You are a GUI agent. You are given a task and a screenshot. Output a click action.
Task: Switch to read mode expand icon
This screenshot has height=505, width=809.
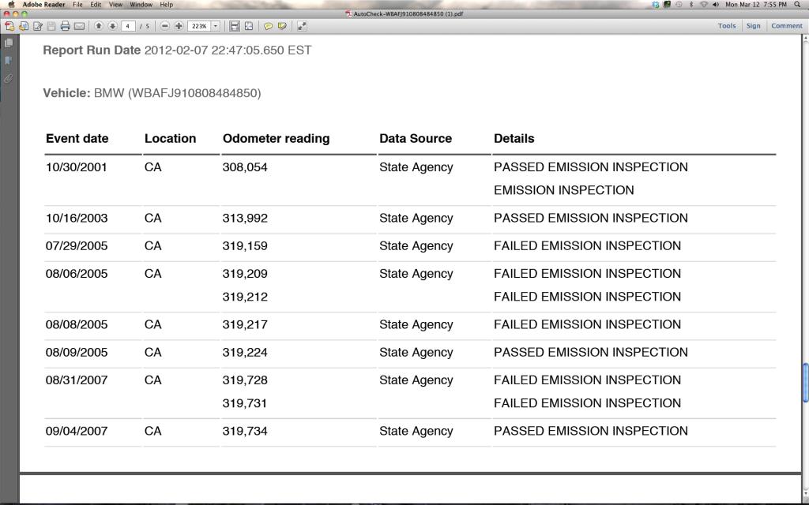(302, 26)
